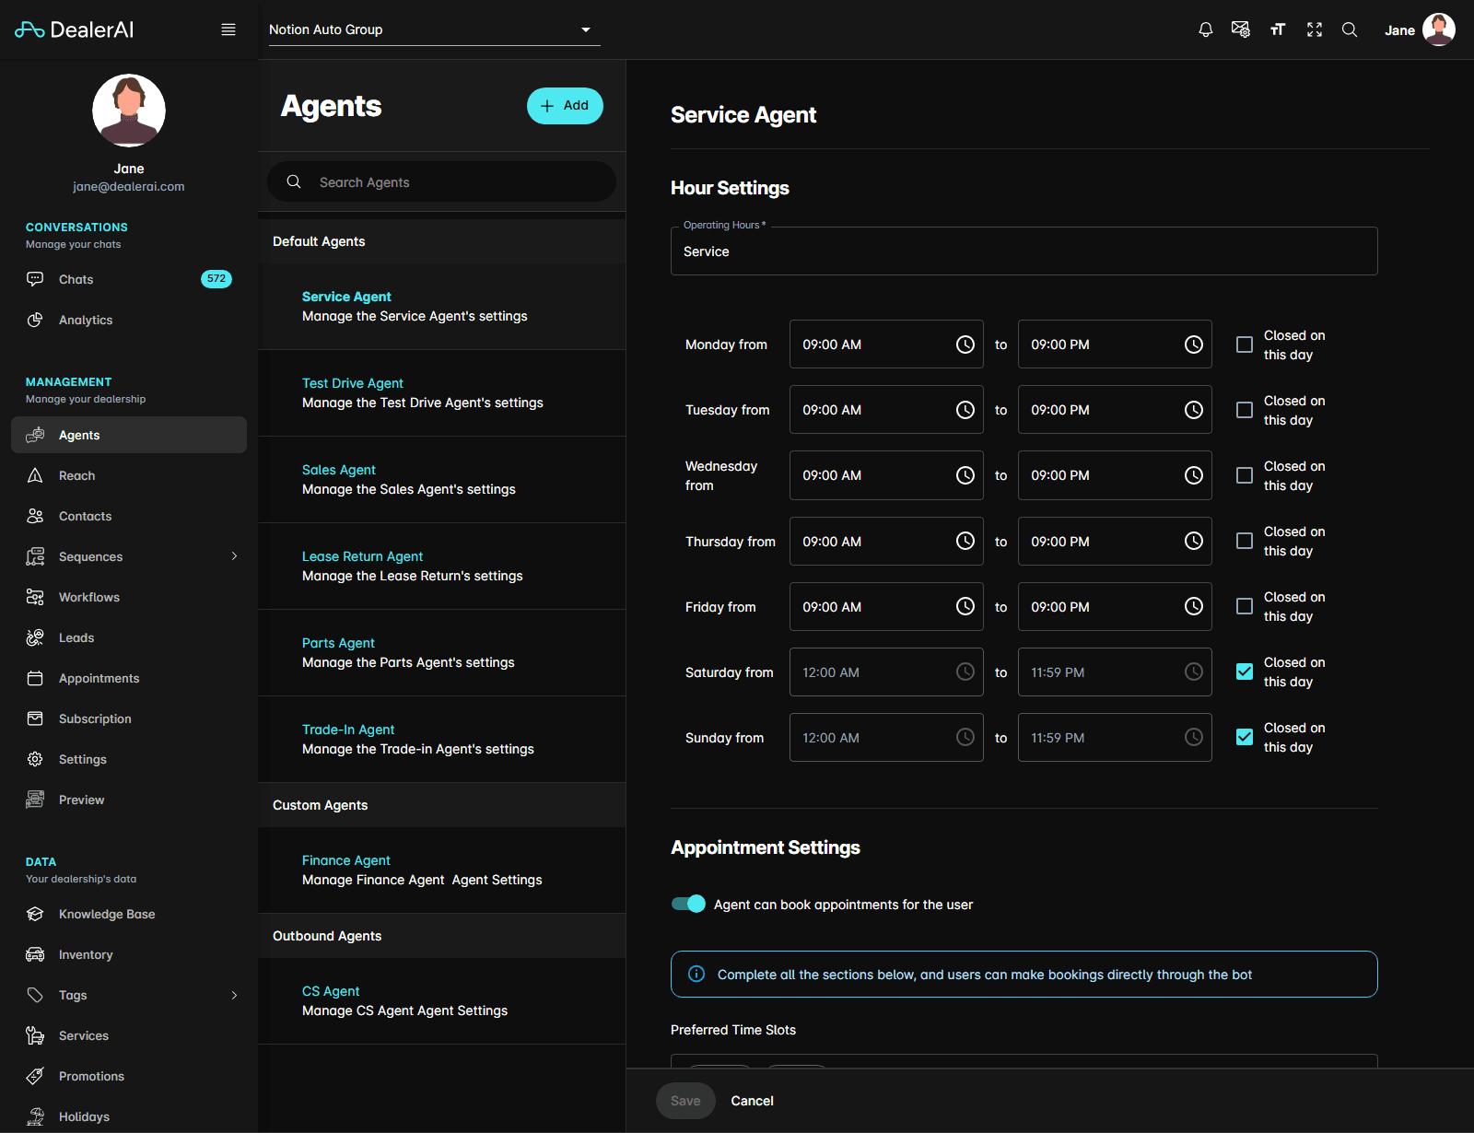Click Thursday from 09:00 AM time field
Image resolution: width=1474 pixels, height=1133 pixels.
tap(886, 542)
